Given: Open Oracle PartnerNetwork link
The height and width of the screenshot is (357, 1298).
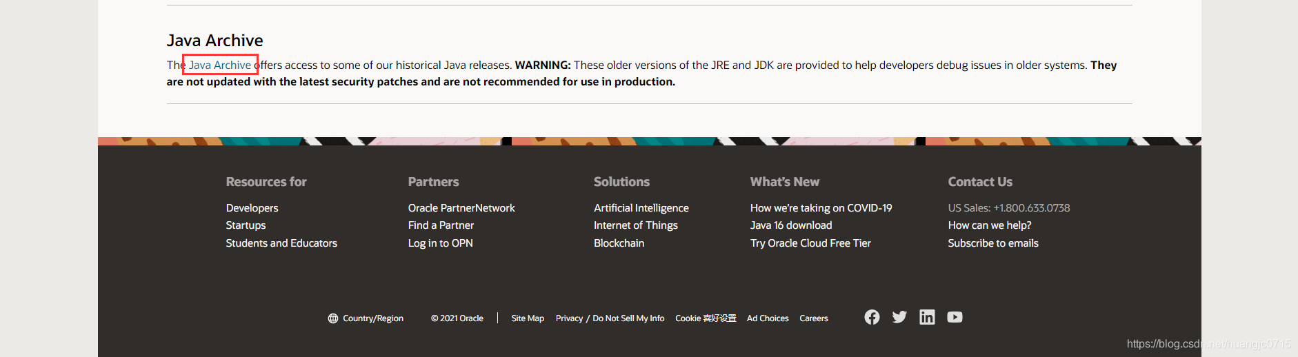Looking at the screenshot, I should tap(461, 208).
